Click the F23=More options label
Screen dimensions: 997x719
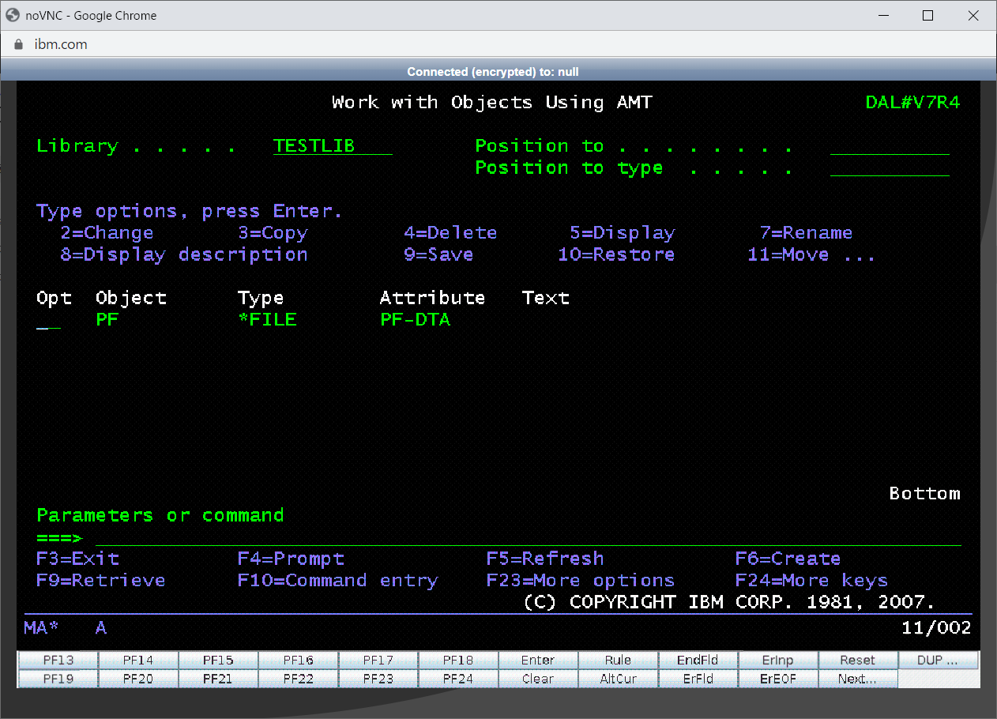[x=581, y=580]
